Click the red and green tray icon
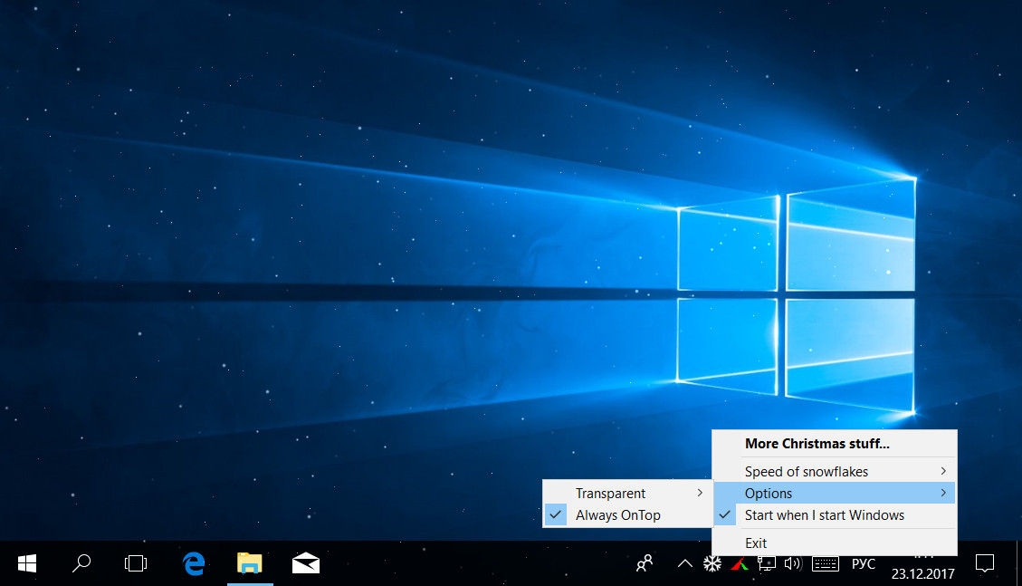The width and height of the screenshot is (1022, 586). coord(740,564)
